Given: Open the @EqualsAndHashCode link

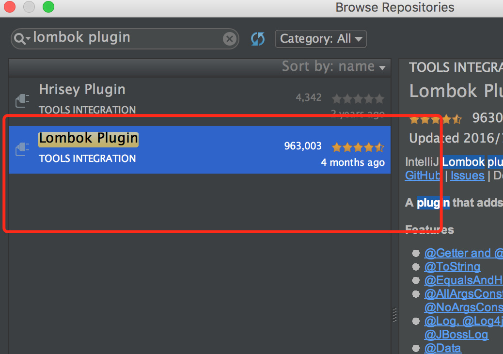Looking at the screenshot, I should (x=464, y=280).
